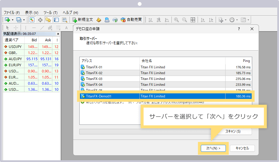Select the bar chart icon
279x162 pixels.
click(151, 20)
